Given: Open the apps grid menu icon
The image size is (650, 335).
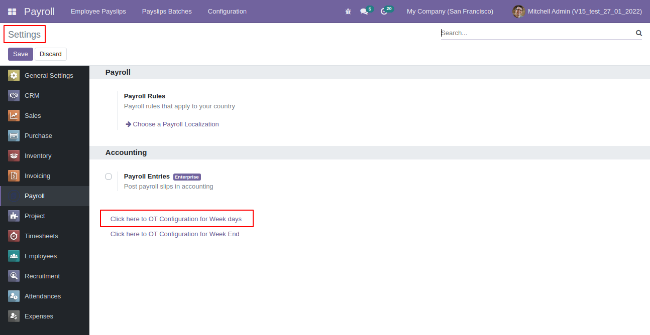Looking at the screenshot, I should click(12, 12).
